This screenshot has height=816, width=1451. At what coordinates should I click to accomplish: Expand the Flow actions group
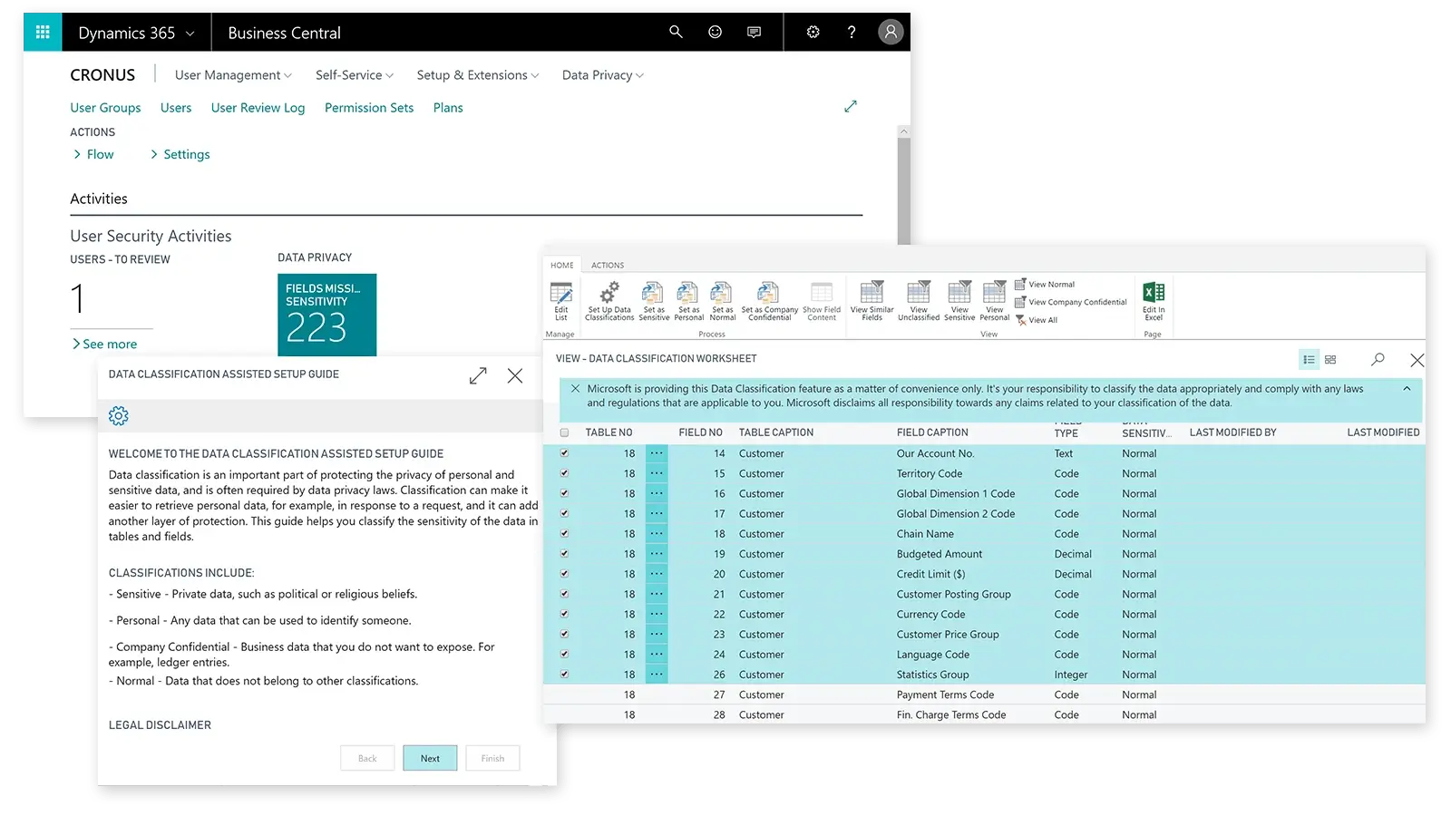93,154
